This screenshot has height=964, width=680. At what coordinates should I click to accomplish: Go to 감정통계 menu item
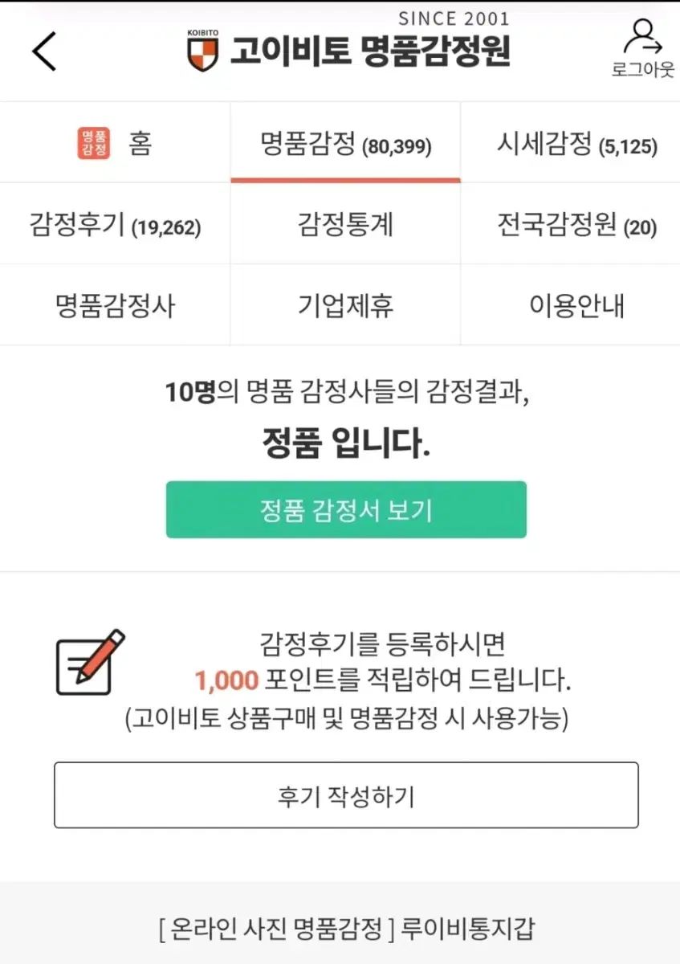(x=345, y=224)
